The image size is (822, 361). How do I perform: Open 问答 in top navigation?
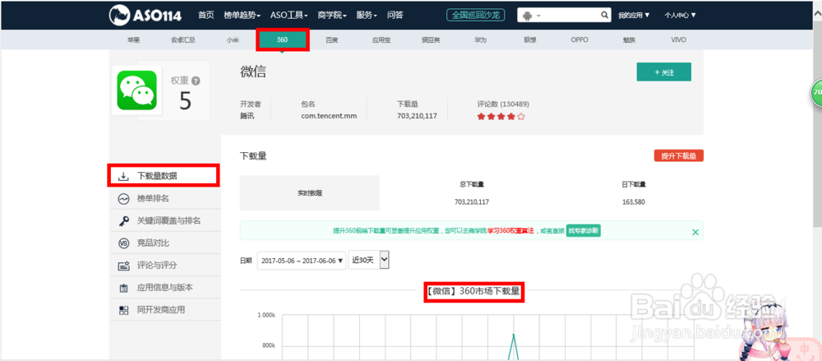[x=395, y=16]
